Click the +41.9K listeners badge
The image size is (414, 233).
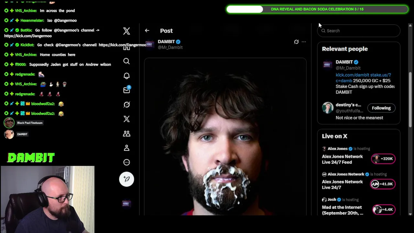point(383,184)
